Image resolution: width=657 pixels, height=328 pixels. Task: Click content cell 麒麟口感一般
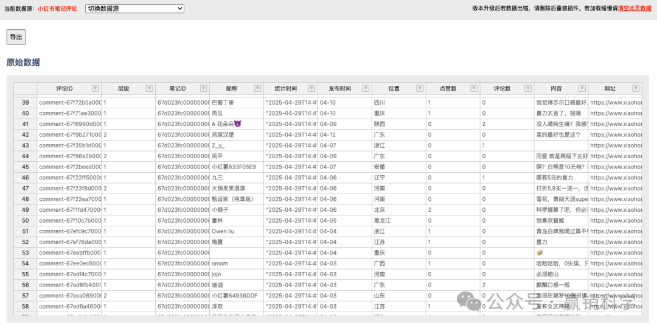click(561, 285)
